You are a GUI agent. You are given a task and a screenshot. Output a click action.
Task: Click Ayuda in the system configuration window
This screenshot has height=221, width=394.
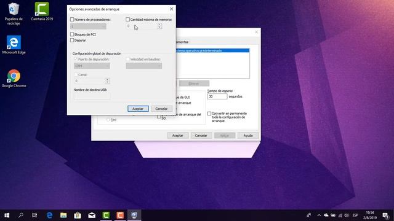248,136
